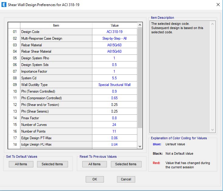This screenshot has height=191, width=223.
Task: Select the Design Code value ACI 318-19
Action: pos(115,32)
